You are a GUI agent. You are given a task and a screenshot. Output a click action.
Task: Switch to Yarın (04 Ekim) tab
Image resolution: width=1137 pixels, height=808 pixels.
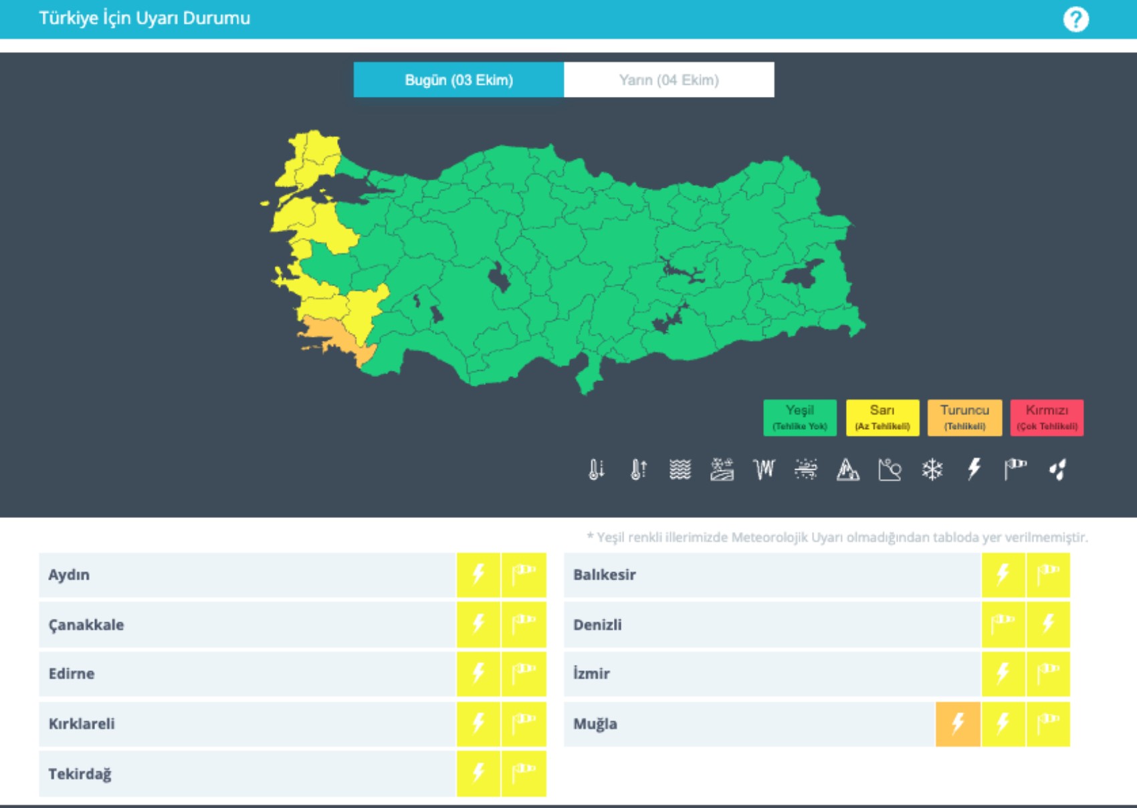tap(669, 80)
